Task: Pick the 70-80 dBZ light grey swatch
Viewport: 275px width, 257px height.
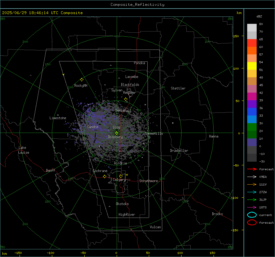Action: point(252,28)
